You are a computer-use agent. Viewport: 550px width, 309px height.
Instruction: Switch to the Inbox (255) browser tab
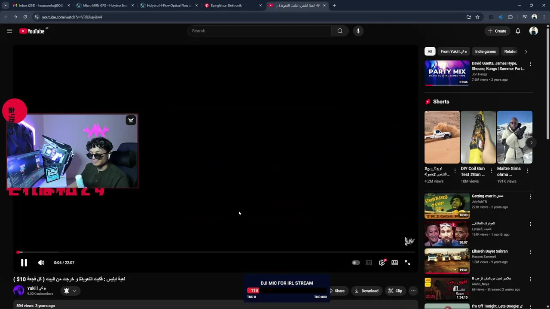[41, 6]
